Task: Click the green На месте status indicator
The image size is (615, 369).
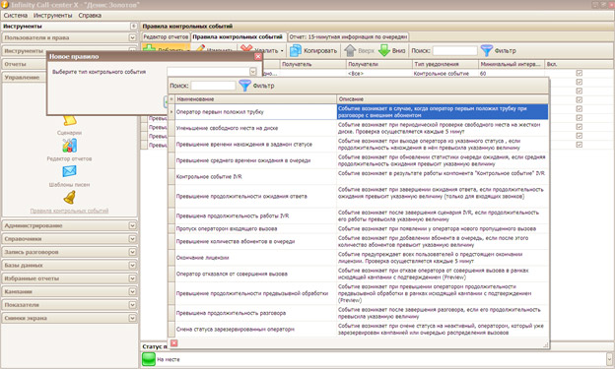Action: [149, 359]
